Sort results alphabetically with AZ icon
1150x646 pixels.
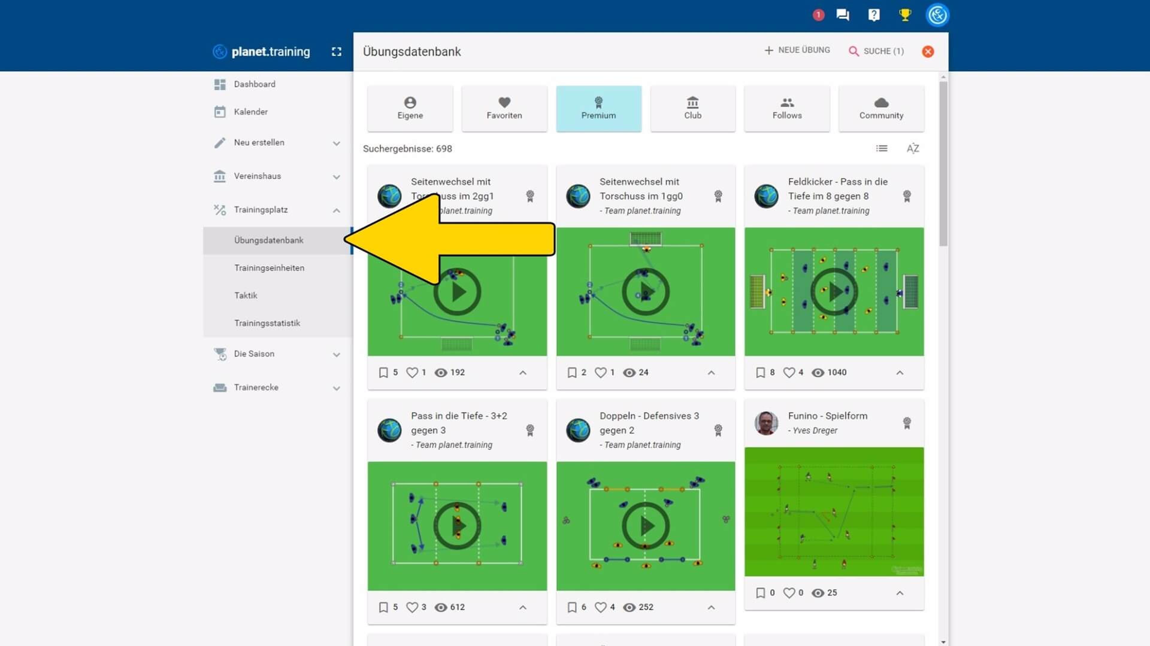click(913, 148)
